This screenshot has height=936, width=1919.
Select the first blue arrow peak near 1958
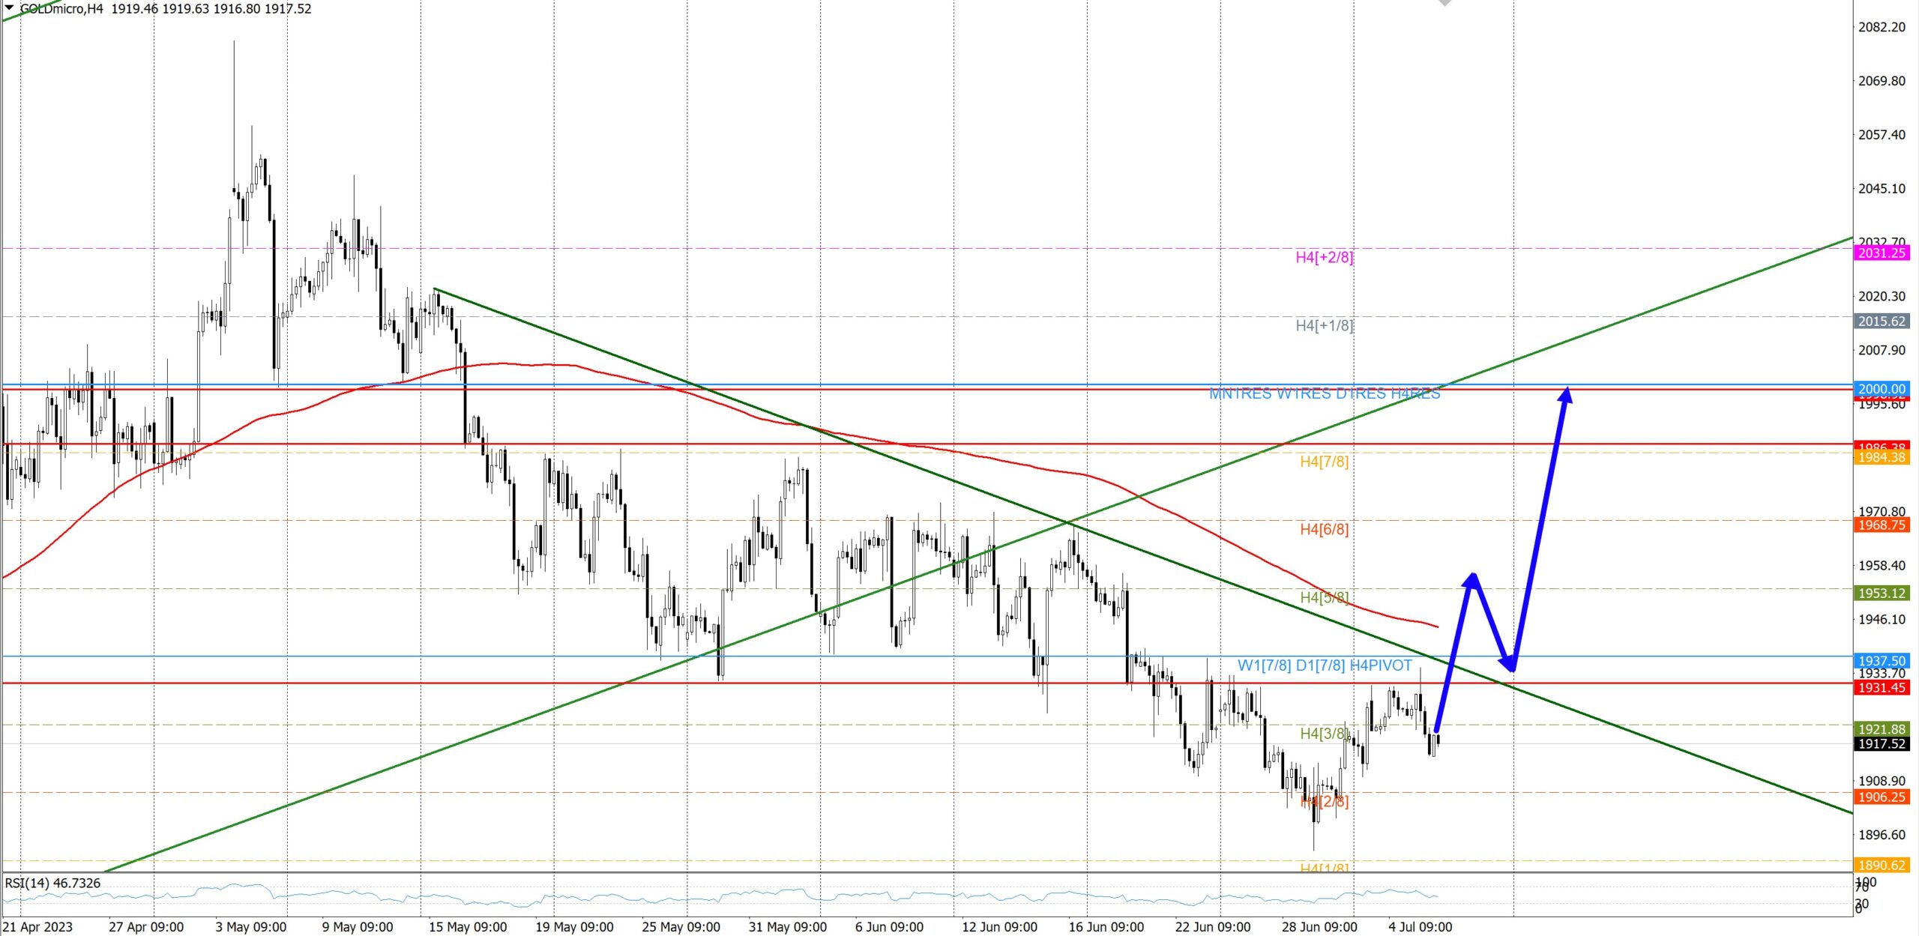tap(1473, 577)
